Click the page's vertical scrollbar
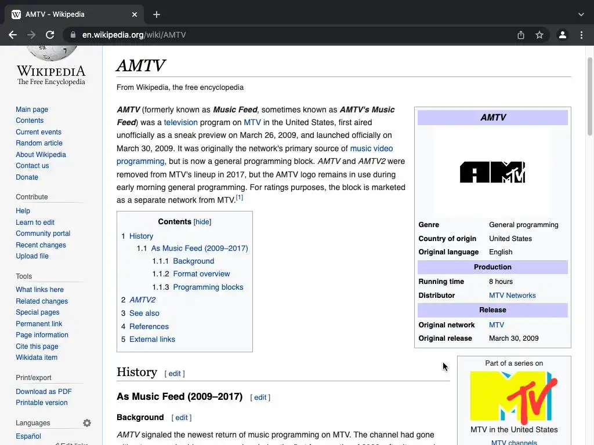The image size is (594, 445). pyautogui.click(x=590, y=97)
